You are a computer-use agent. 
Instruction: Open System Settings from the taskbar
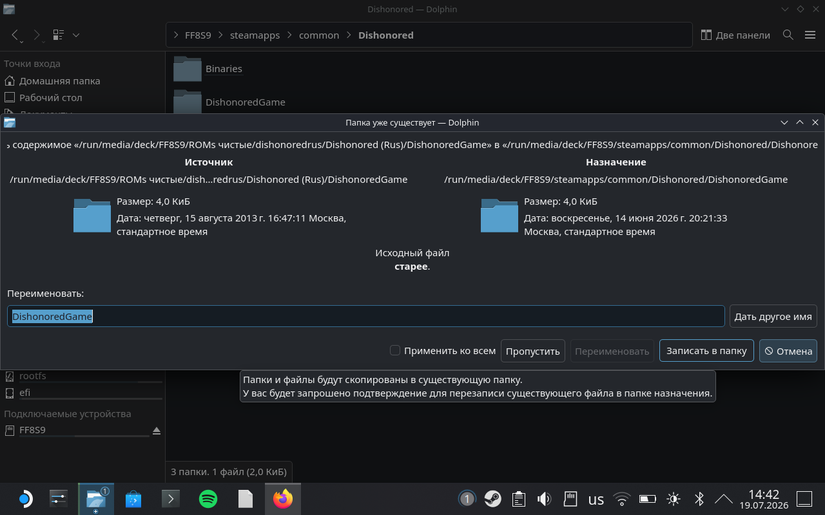click(x=59, y=499)
